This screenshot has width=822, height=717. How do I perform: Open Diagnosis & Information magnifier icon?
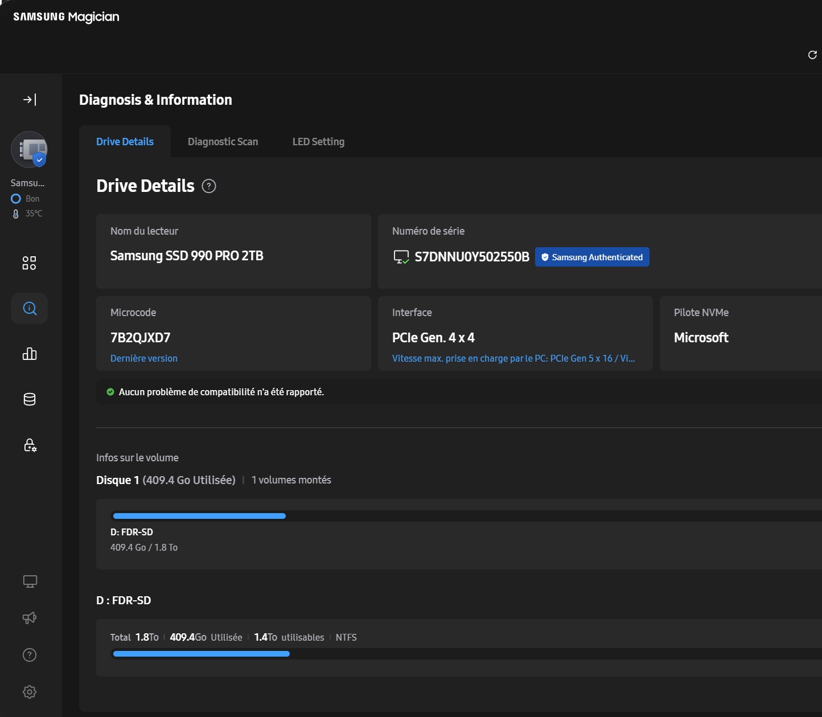coord(30,308)
